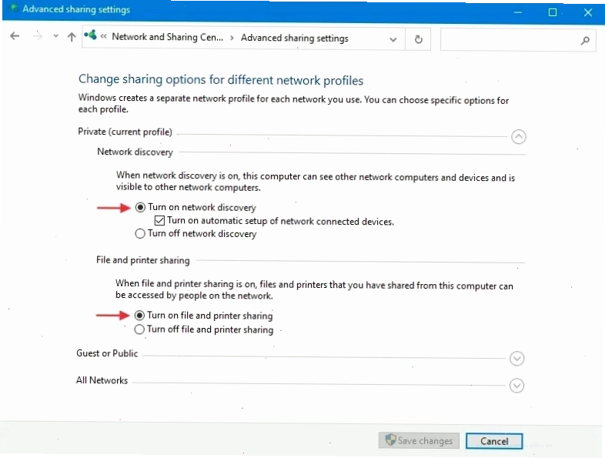
Task: Click the breadcrumb overflow chevrons
Action: (x=103, y=37)
